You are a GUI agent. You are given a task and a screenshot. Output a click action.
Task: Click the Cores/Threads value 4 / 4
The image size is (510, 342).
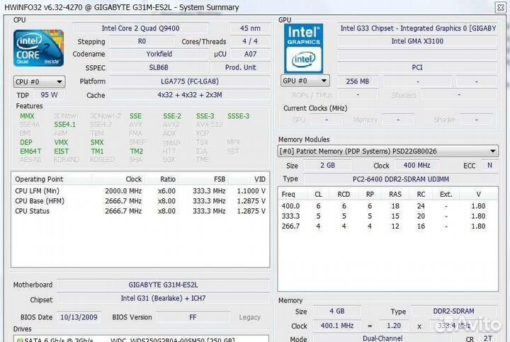(x=250, y=41)
